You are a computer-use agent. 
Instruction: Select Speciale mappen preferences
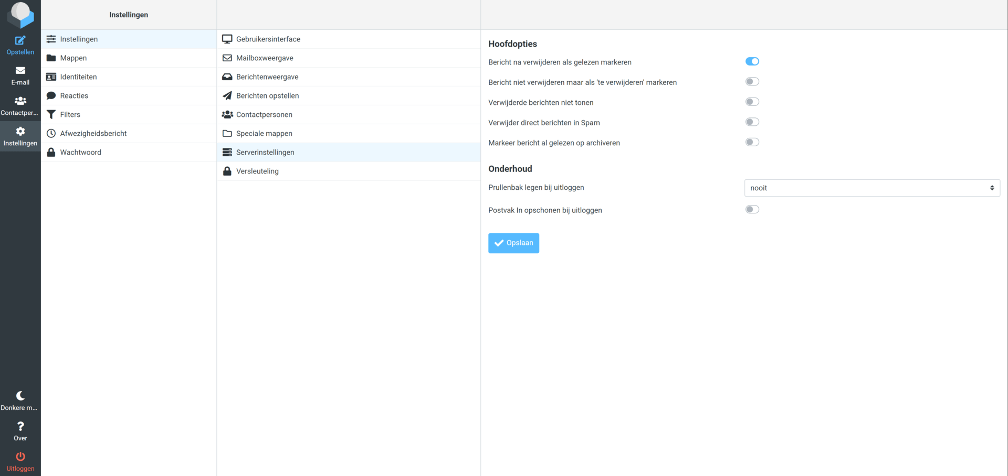coord(349,134)
